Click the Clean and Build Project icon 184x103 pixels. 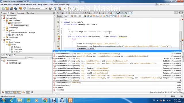(60, 8)
